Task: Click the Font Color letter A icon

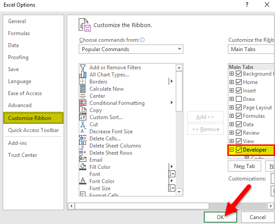Action: 83,181
